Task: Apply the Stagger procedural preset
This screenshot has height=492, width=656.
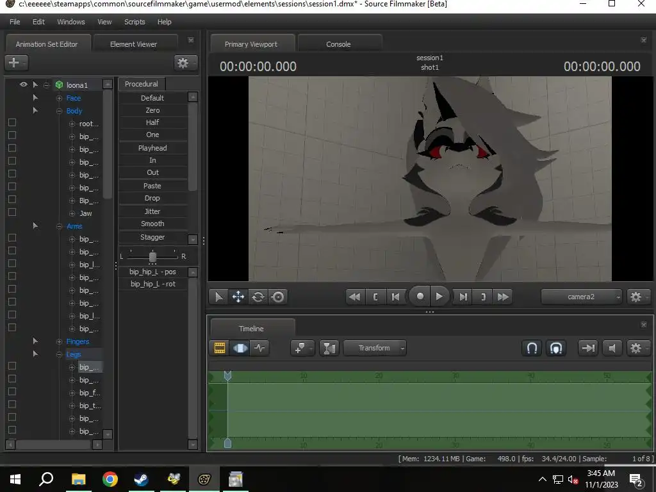Action: [x=152, y=237]
